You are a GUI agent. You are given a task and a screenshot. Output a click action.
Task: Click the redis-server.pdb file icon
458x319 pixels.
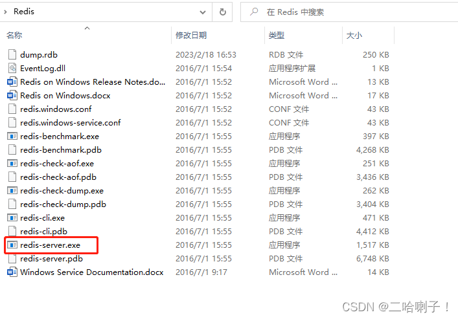[12, 259]
